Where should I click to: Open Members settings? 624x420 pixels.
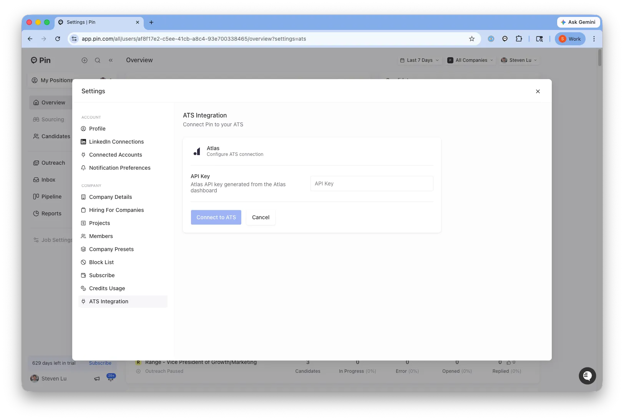pos(123,236)
